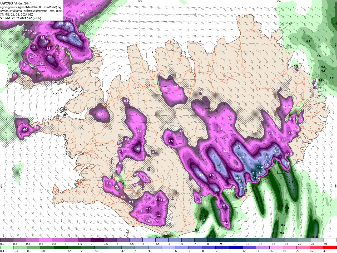Click the '10.1' precipitation value on the map
The height and width of the screenshot is (253, 337).
254,173
